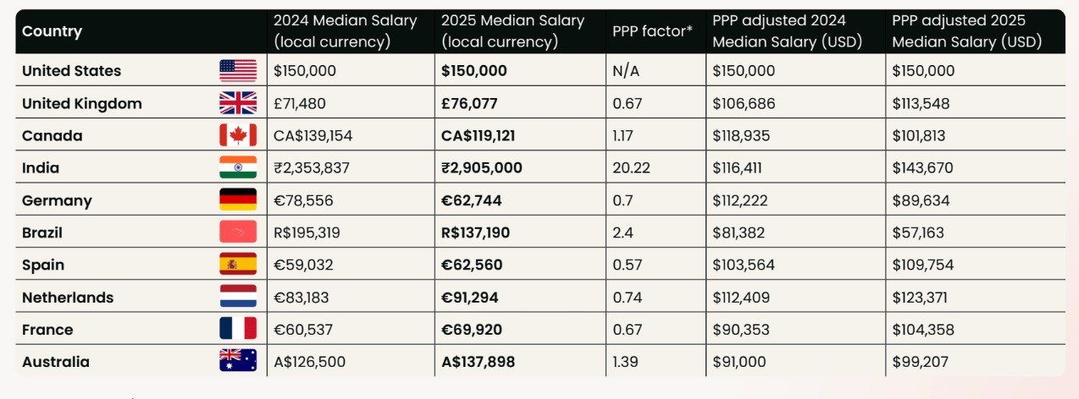Click the India flag icon
Image resolution: width=1079 pixels, height=399 pixels.
(238, 167)
